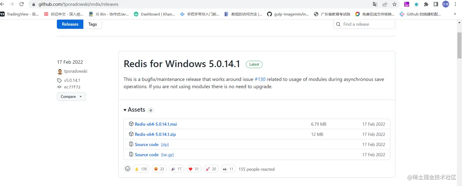Click the Latest badge

coord(254,64)
